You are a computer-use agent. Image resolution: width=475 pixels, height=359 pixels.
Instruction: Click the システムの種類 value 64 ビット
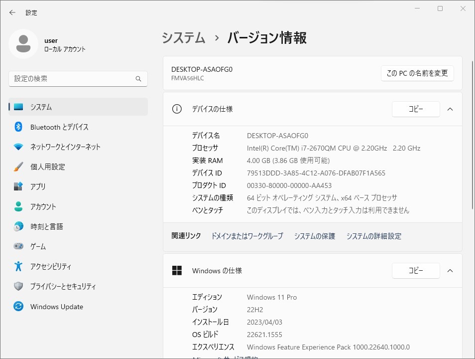pos(322,198)
